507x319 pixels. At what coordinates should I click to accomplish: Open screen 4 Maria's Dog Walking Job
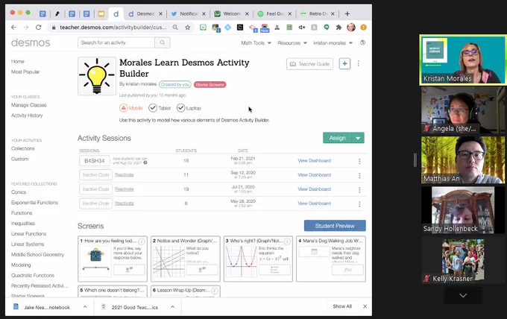331,259
